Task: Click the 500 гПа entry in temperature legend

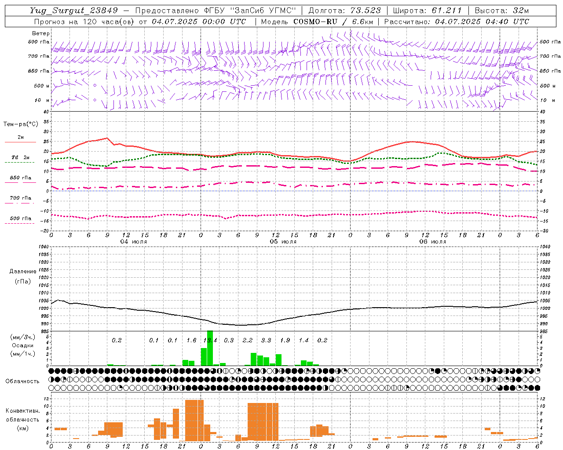Action: [x=21, y=218]
